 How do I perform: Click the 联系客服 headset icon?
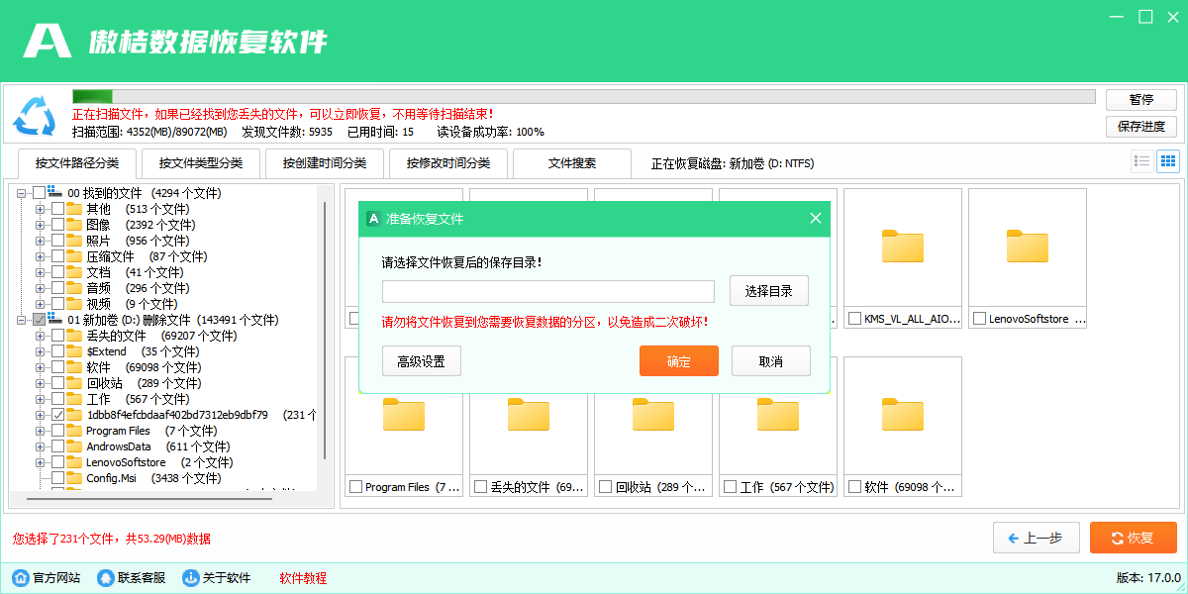[x=105, y=577]
